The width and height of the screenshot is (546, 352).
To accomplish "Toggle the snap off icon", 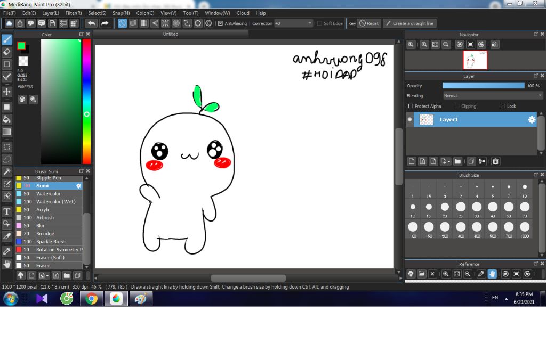I will coord(122,23).
